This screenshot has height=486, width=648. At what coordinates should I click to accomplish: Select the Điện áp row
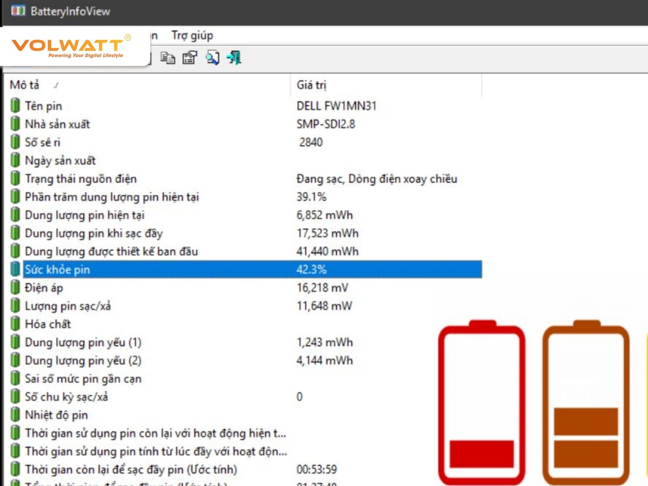(x=122, y=288)
